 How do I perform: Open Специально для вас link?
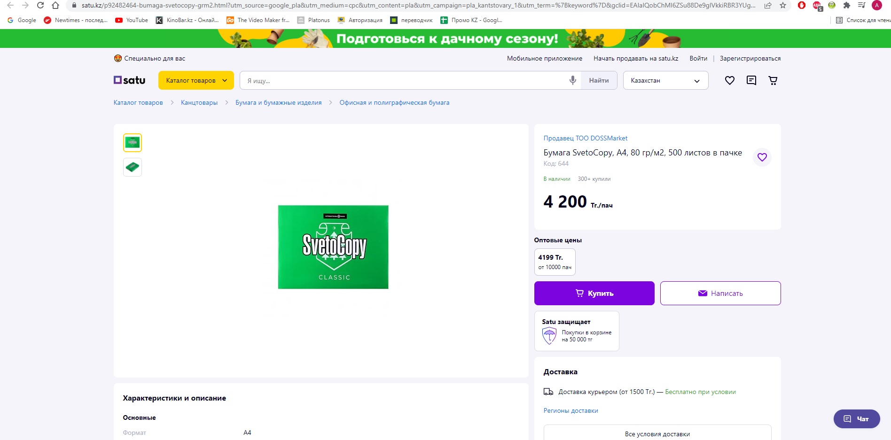[149, 58]
